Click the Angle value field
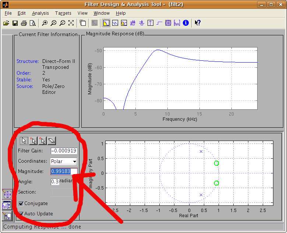The height and width of the screenshot is (233, 287). [x=55, y=181]
